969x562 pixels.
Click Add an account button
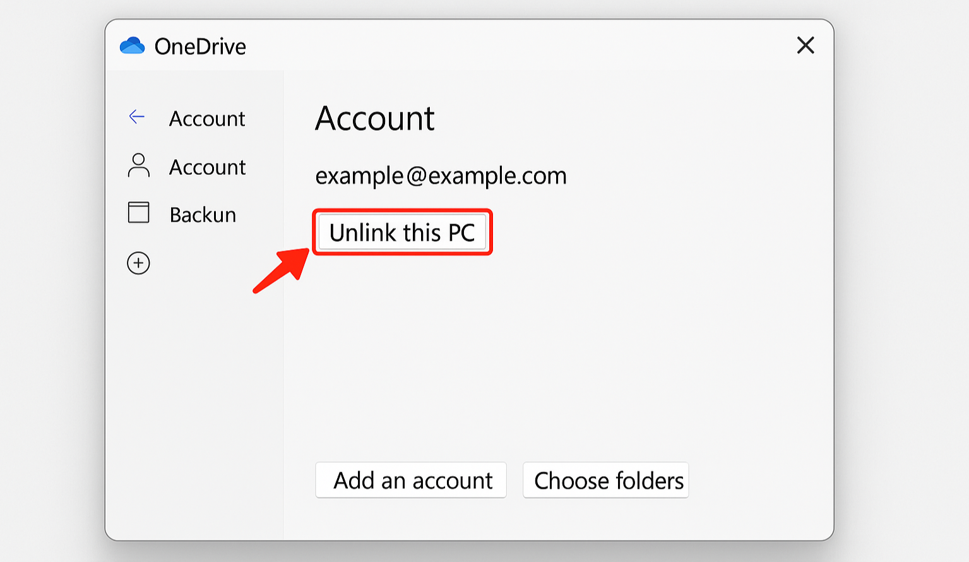point(411,480)
